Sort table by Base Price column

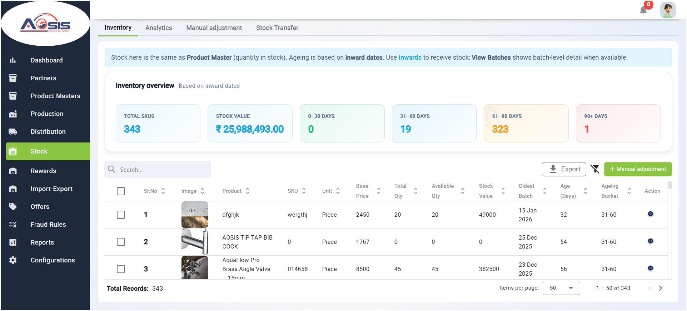(x=379, y=191)
